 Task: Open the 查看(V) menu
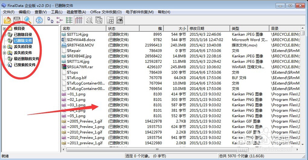[x=41, y=12]
